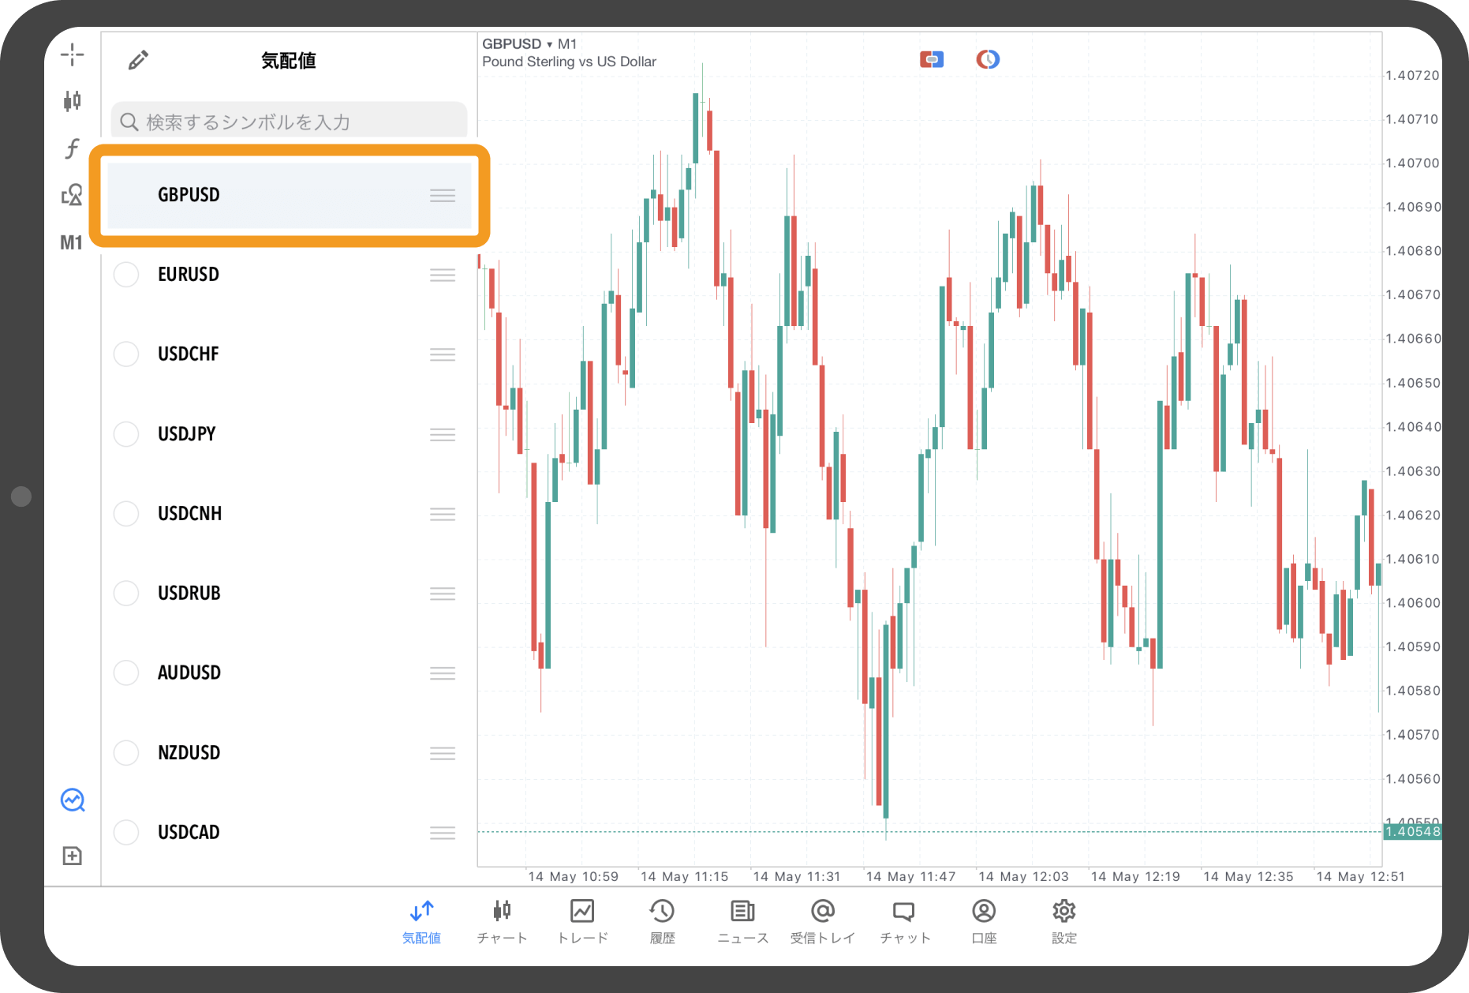Screen dimensions: 1469x993
Task: Open indicators function icon
Action: [x=72, y=148]
